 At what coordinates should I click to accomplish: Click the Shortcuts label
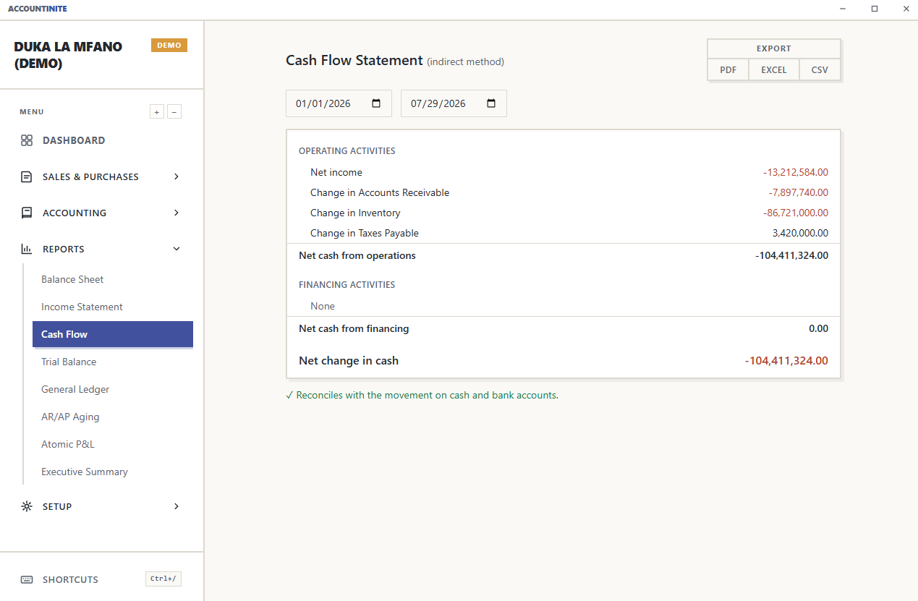pyautogui.click(x=70, y=579)
